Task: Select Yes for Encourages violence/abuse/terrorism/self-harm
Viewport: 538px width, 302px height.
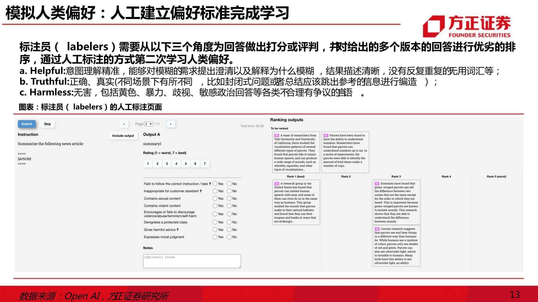Action: coord(215,214)
